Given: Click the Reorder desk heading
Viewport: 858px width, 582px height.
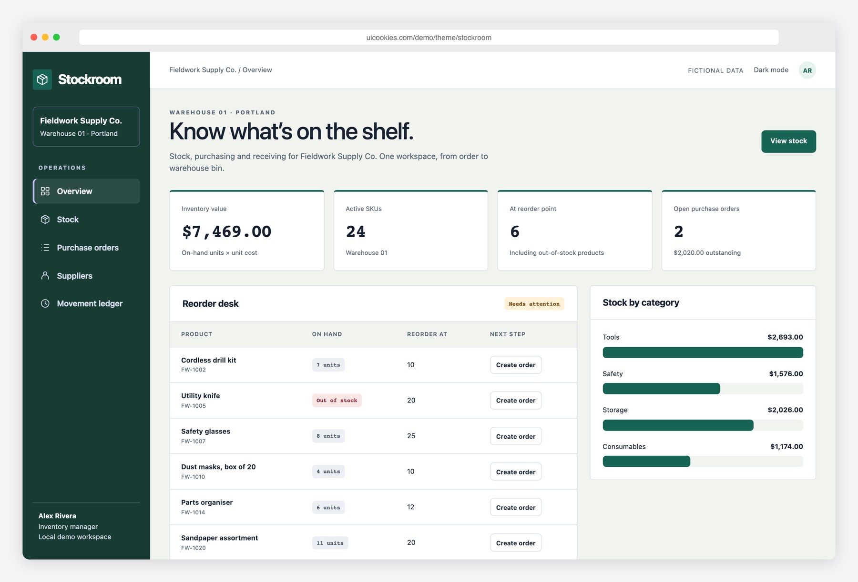Looking at the screenshot, I should coord(210,304).
